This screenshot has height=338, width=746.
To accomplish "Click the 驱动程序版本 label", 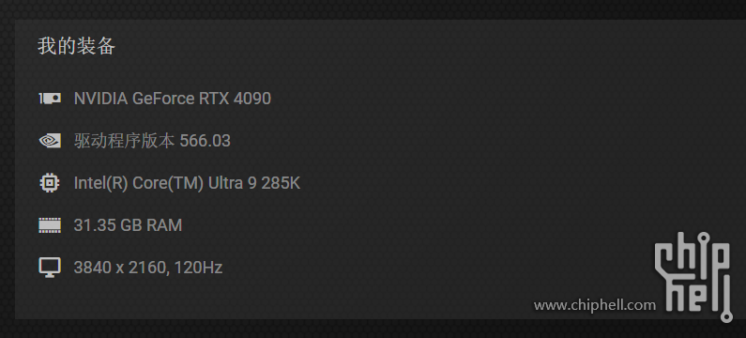I will click(x=124, y=141).
